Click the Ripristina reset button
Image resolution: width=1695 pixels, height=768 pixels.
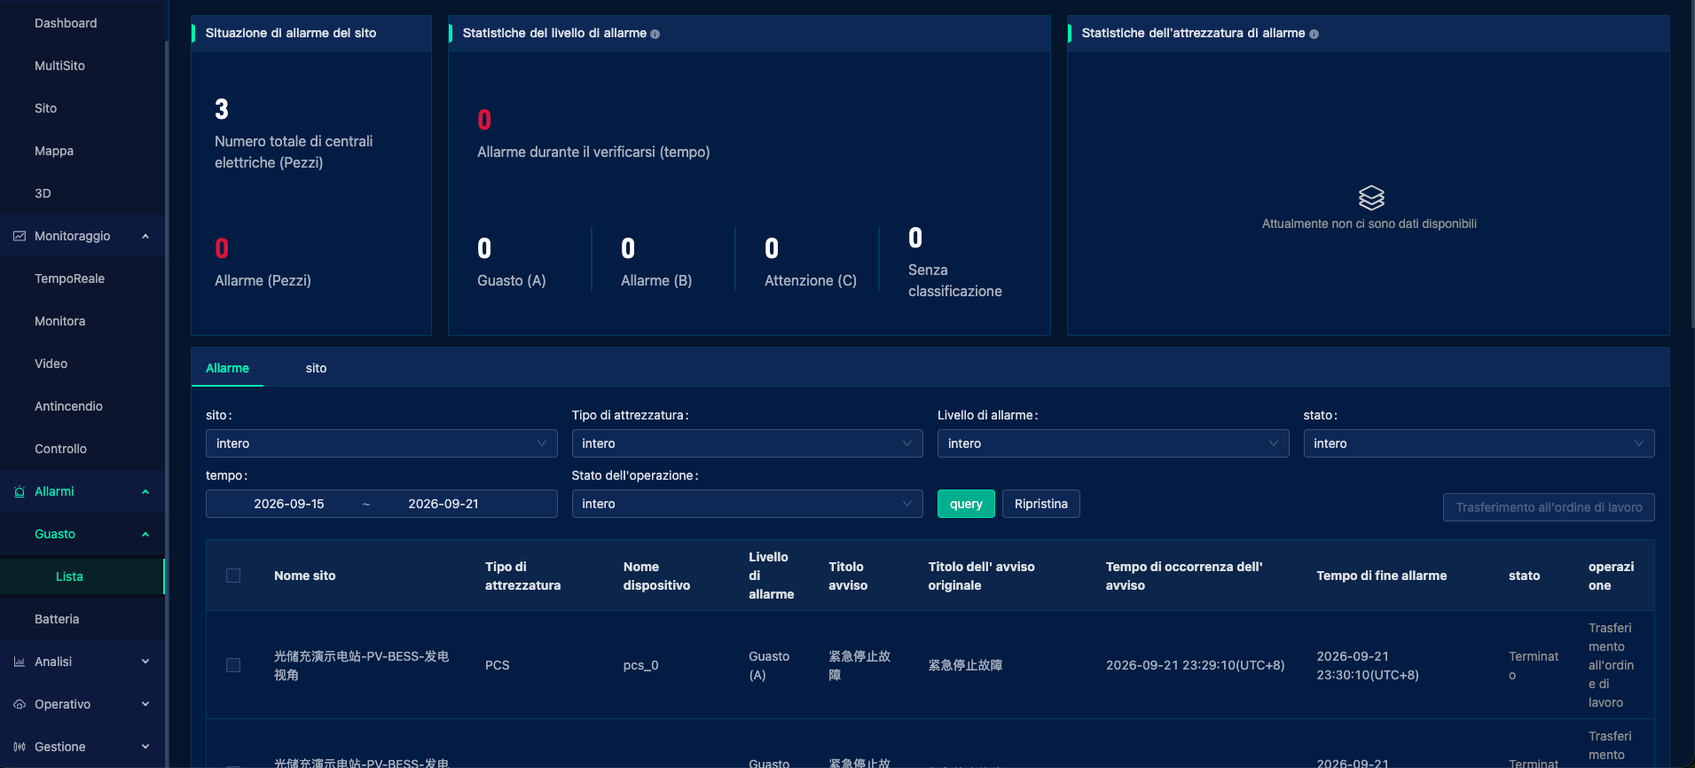(1041, 504)
